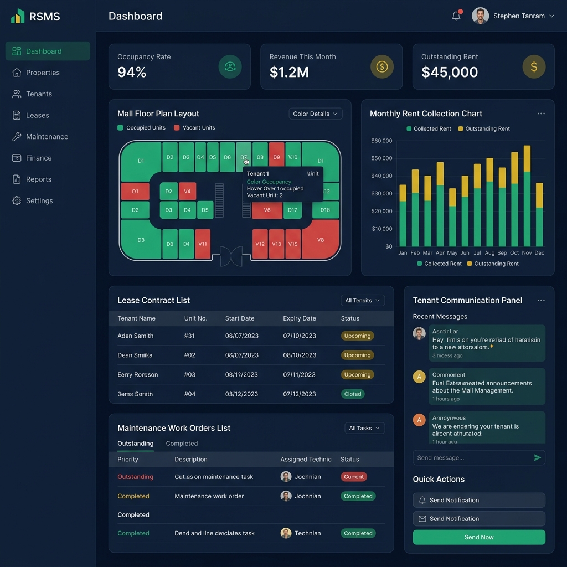This screenshot has width=567, height=567.
Task: Open the notifications bell
Action: (456, 16)
